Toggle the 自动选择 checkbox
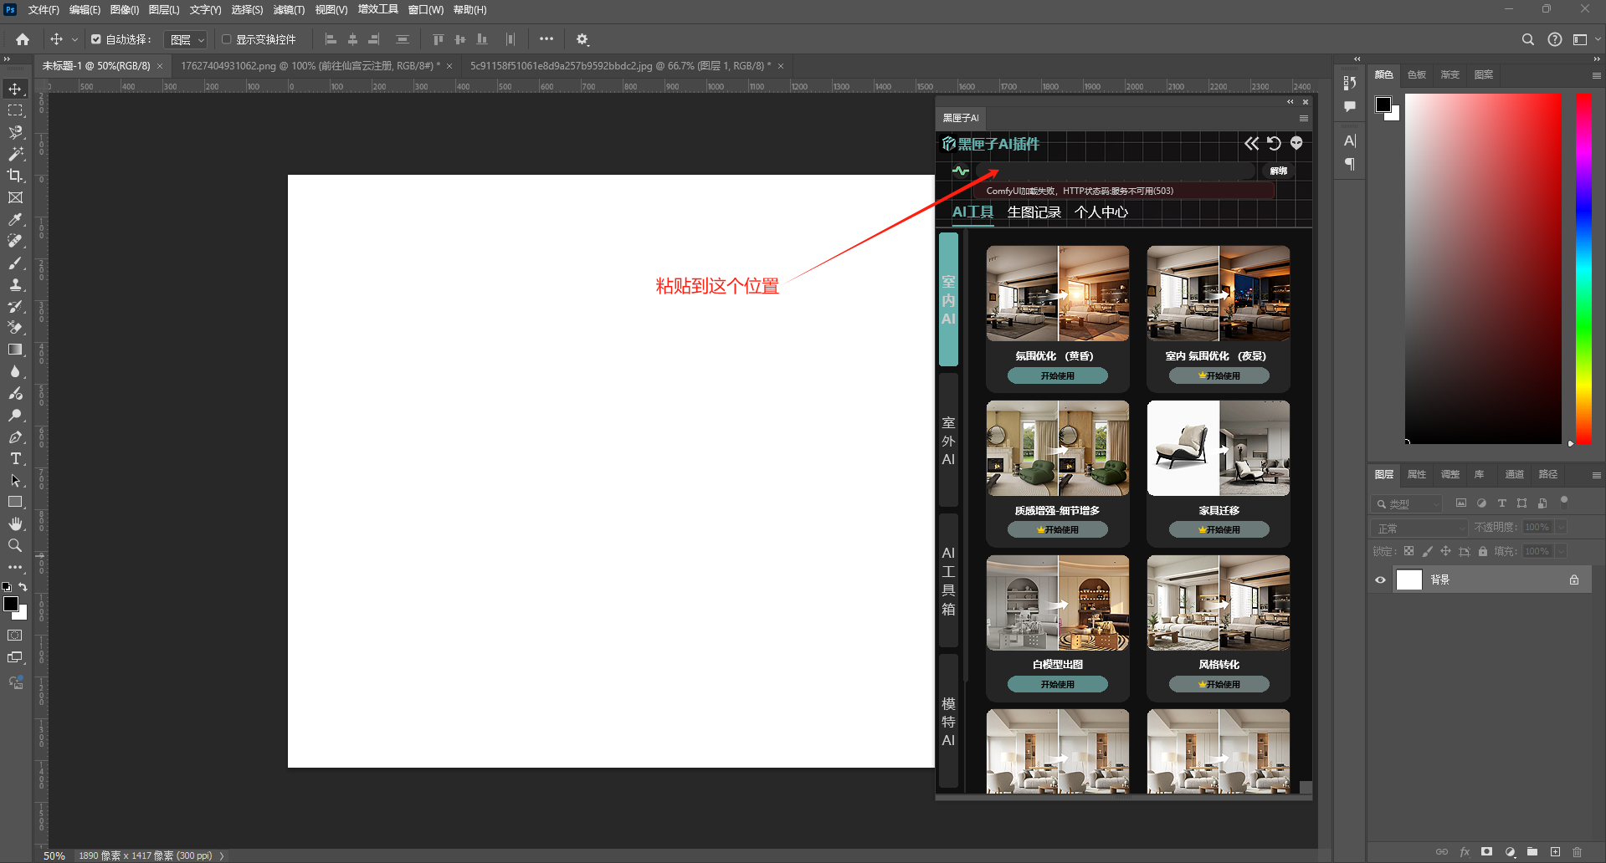 coord(96,39)
